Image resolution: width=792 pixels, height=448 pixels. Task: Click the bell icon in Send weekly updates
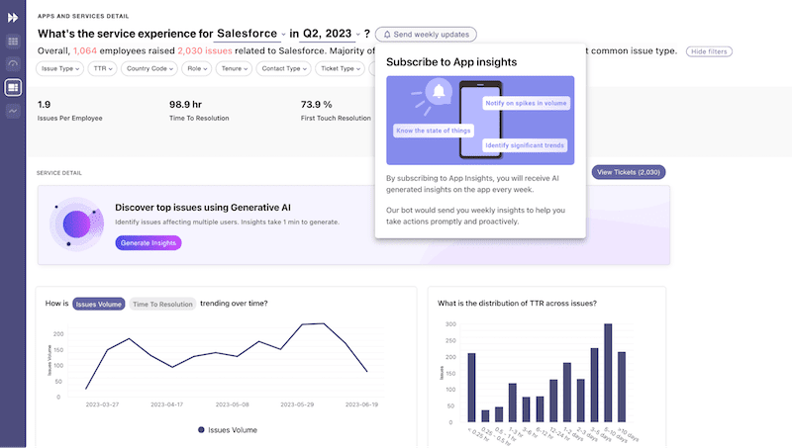387,35
